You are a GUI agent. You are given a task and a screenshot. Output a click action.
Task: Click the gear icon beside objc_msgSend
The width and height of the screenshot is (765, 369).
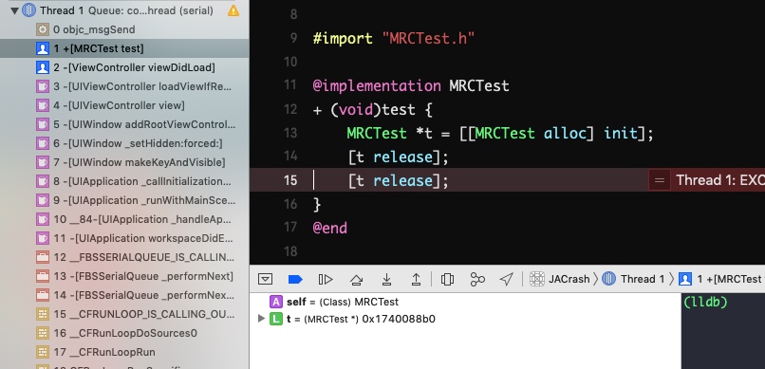pos(43,29)
